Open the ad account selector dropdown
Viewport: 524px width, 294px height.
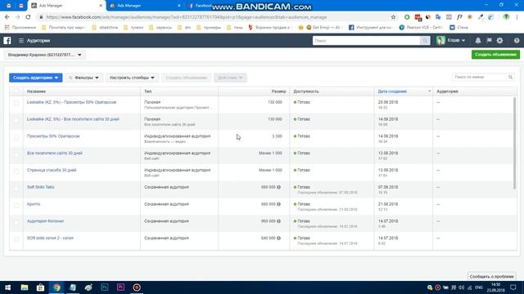(45, 55)
